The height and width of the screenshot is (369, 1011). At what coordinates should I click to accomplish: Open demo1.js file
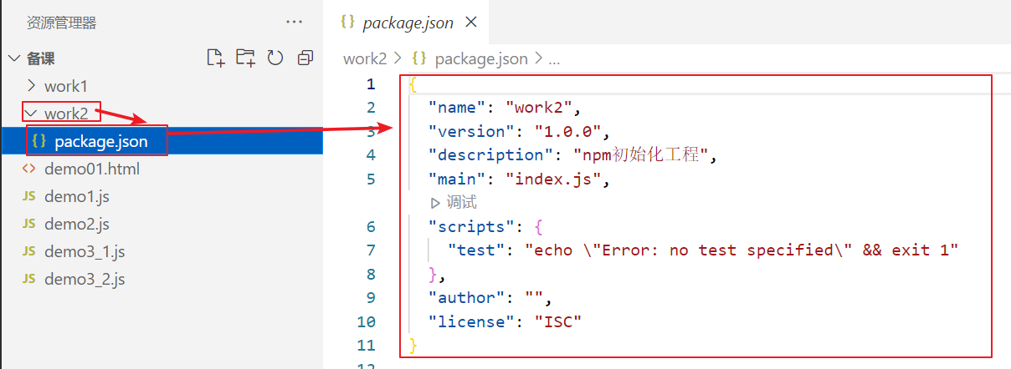click(77, 197)
